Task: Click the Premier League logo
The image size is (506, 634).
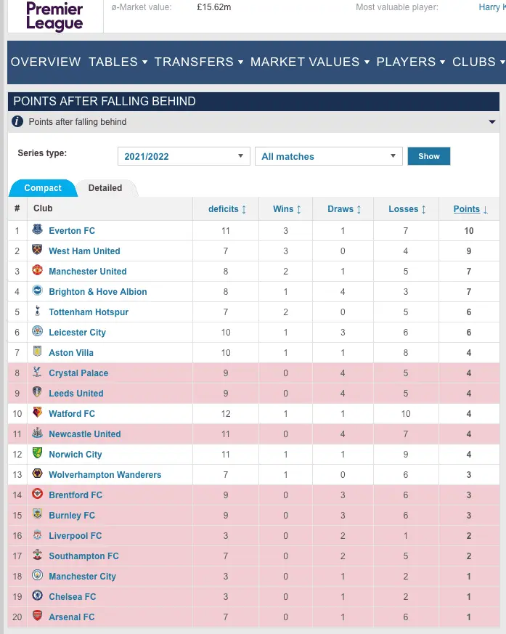Action: pos(54,17)
